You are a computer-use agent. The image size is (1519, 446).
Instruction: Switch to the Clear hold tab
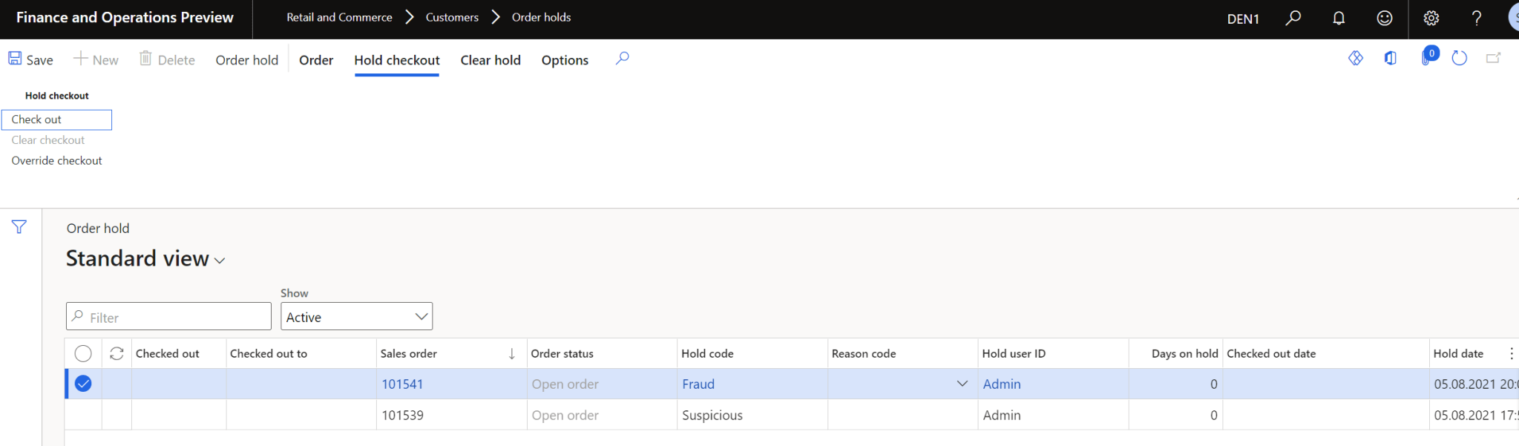pyautogui.click(x=490, y=60)
